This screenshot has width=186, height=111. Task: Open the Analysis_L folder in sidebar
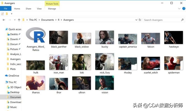pos(14,54)
